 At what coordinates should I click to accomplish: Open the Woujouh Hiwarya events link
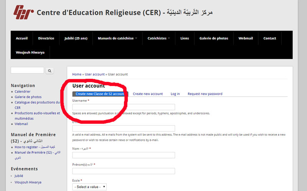click(x=28, y=182)
